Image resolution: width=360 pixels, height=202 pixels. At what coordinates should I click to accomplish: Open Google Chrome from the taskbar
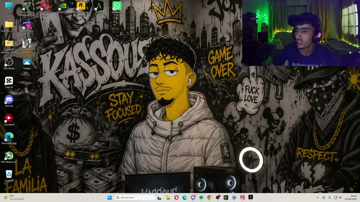[x=209, y=198]
